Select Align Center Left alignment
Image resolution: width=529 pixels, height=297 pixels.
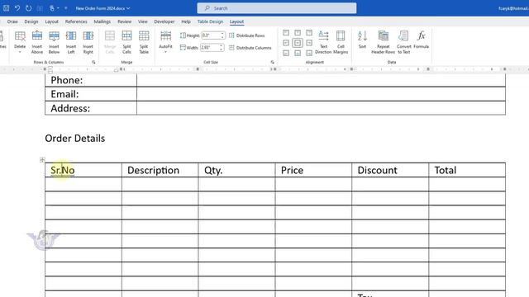[286, 43]
